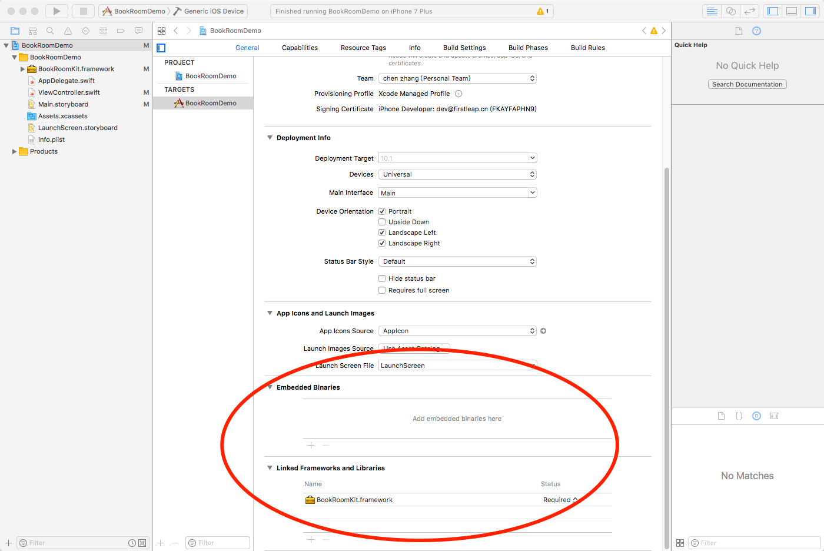
Task: Uncheck Landscape Left orientation
Action: pyautogui.click(x=382, y=233)
